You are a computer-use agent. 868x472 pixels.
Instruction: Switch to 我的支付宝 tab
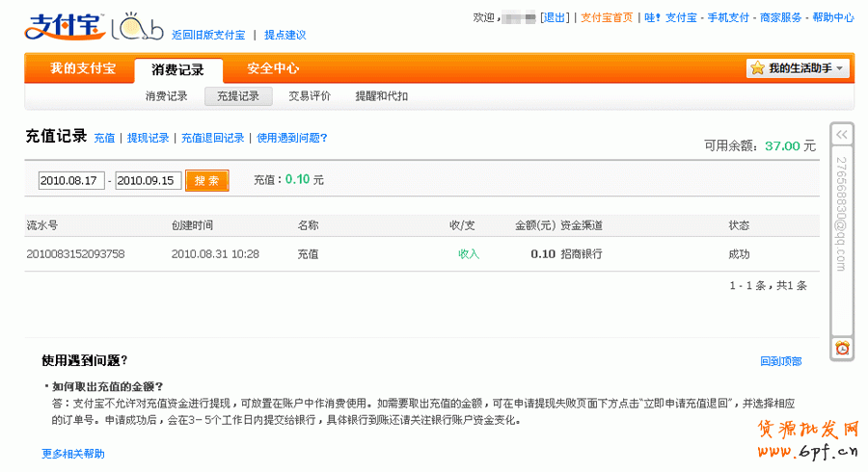click(83, 68)
